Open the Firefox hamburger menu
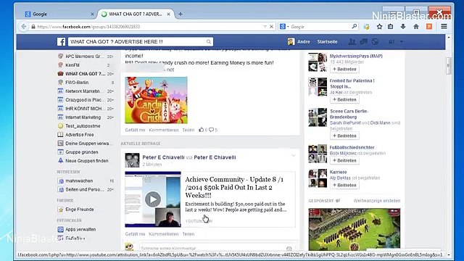The width and height of the screenshot is (464, 261). point(444,26)
